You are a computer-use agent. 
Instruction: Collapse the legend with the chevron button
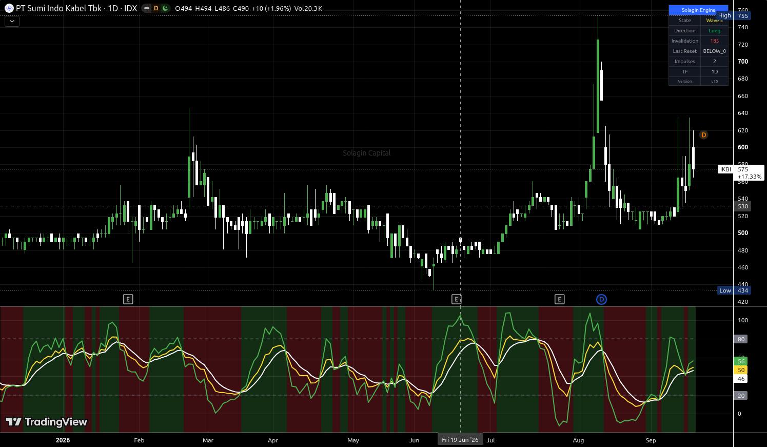pyautogui.click(x=12, y=22)
